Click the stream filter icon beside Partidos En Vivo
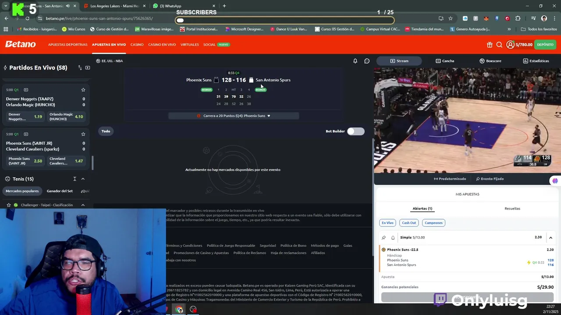The width and height of the screenshot is (561, 315). [x=88, y=68]
